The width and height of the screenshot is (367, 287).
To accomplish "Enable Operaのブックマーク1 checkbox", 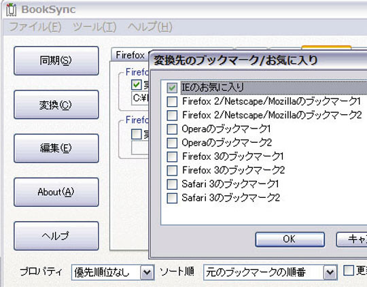I will [172, 129].
